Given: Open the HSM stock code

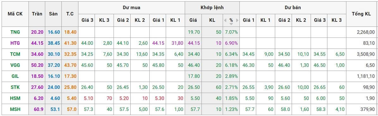Looking at the screenshot, I should click(15, 98).
